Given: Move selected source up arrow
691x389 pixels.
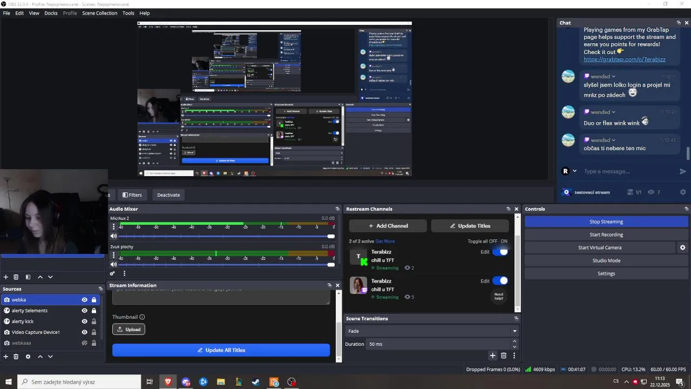Looking at the screenshot, I should 40,357.
